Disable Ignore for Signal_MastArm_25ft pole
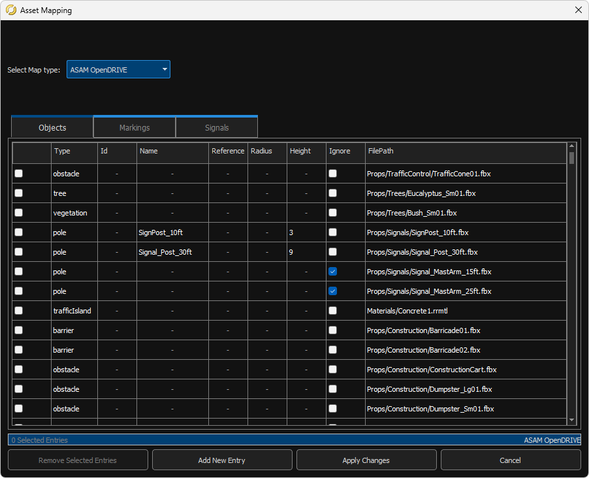Image resolution: width=589 pixels, height=478 pixels. tap(332, 291)
